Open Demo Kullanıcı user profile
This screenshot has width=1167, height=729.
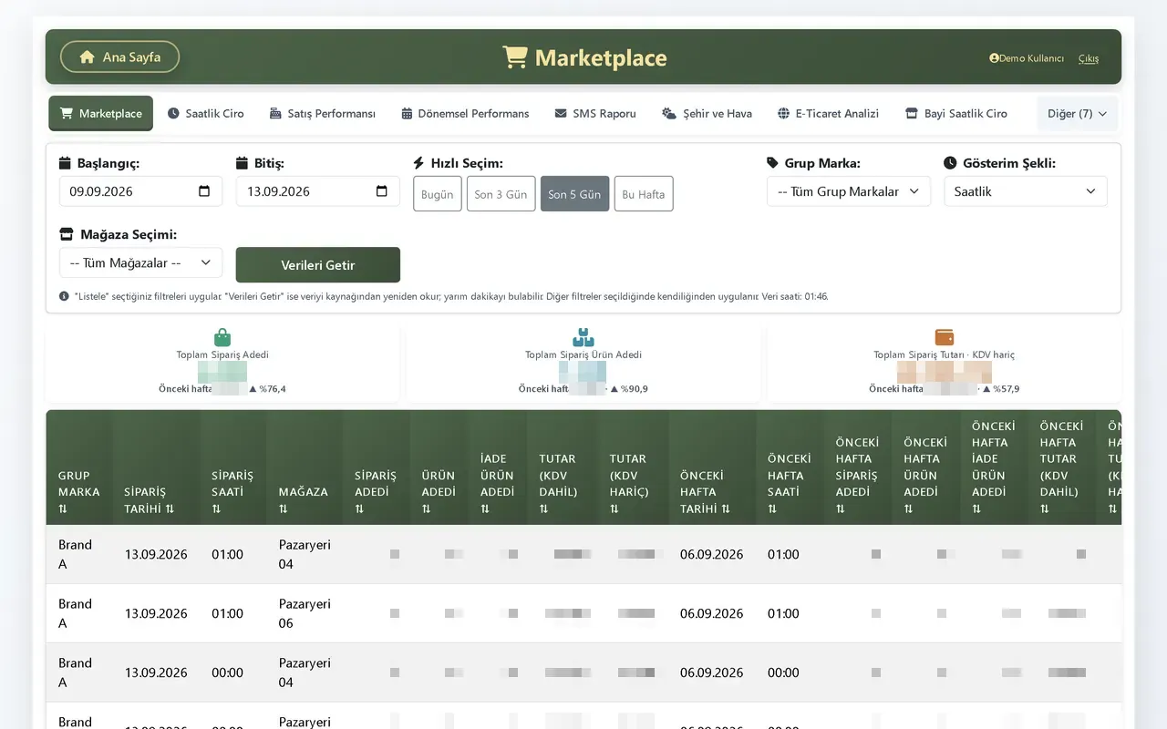1027,58
